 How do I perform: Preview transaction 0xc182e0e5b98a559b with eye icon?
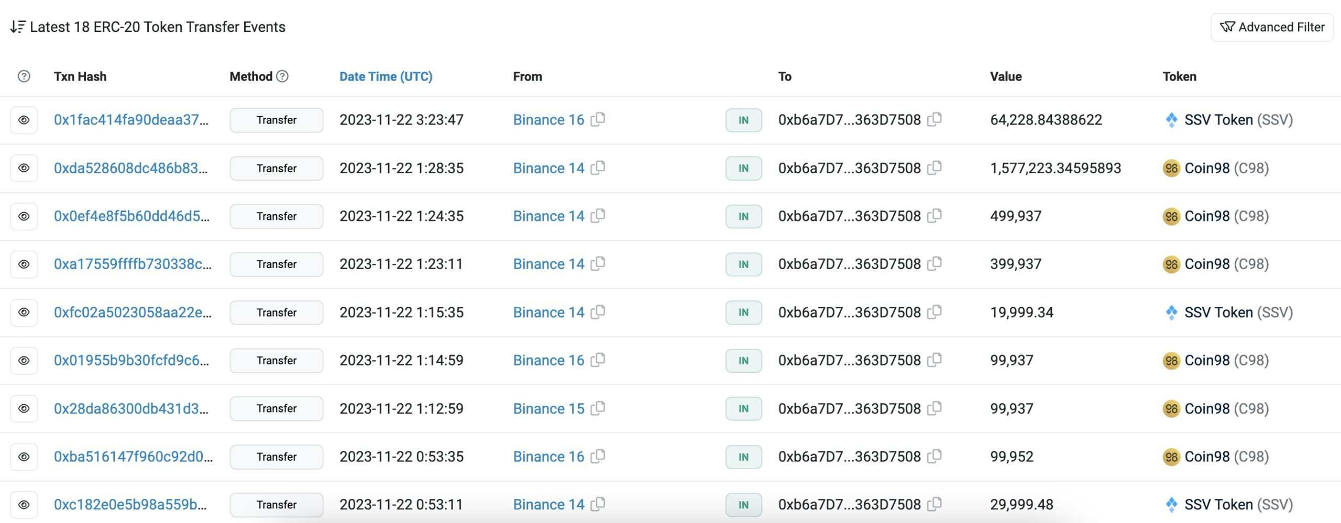point(24,505)
